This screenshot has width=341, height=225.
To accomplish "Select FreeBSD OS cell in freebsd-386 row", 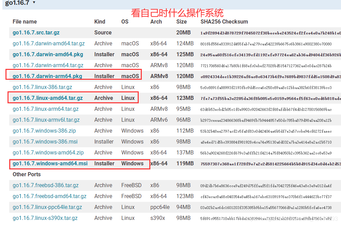I will click(x=131, y=185).
